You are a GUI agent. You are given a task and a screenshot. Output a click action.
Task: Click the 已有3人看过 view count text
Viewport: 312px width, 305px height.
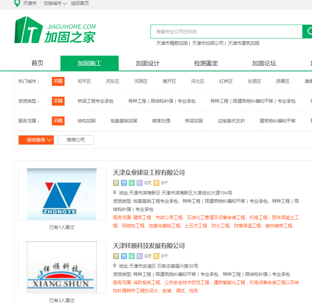tap(62, 301)
